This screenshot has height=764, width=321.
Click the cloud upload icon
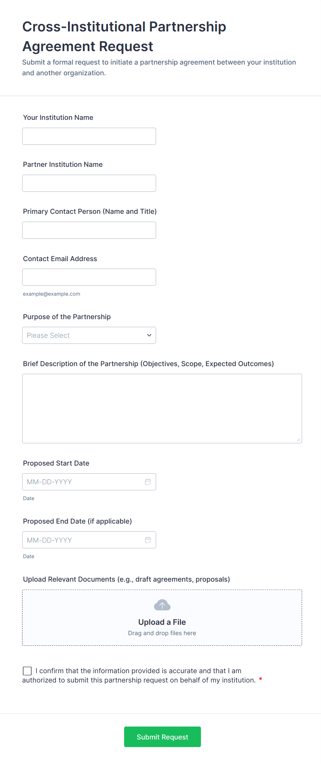(162, 605)
